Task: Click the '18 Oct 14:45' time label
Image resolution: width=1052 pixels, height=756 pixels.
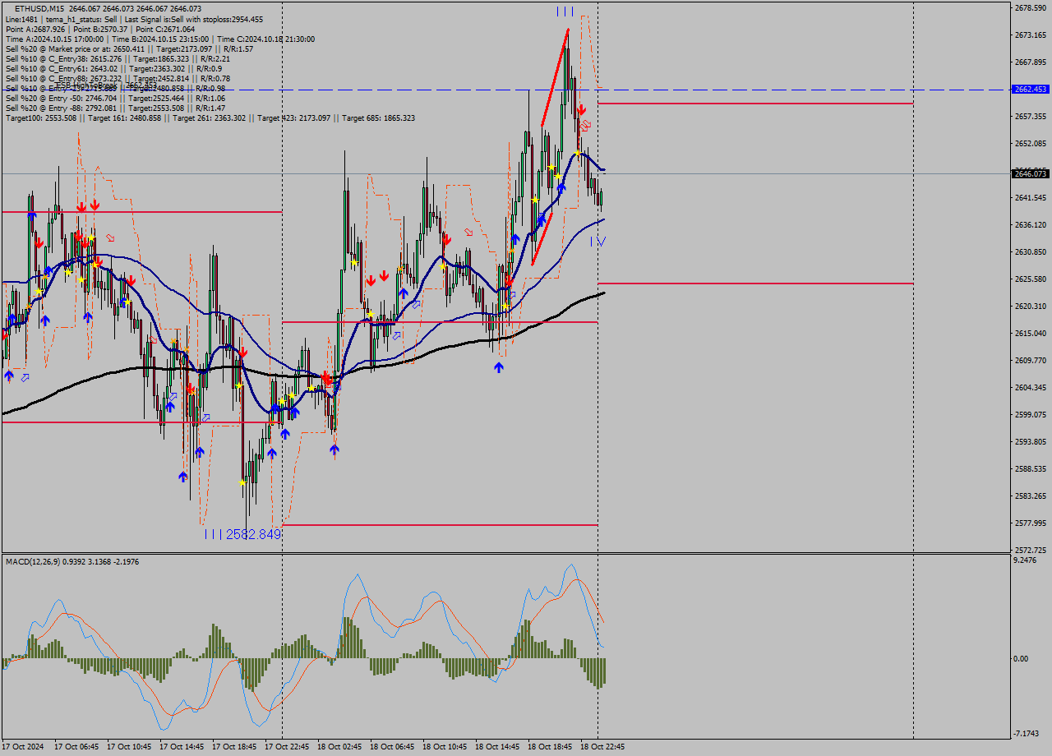Action: point(497,747)
